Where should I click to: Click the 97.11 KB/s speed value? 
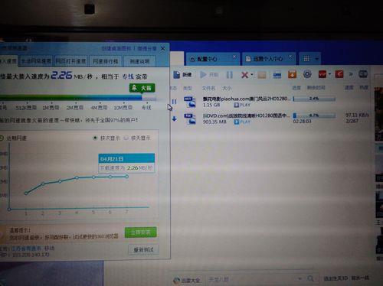click(358, 115)
